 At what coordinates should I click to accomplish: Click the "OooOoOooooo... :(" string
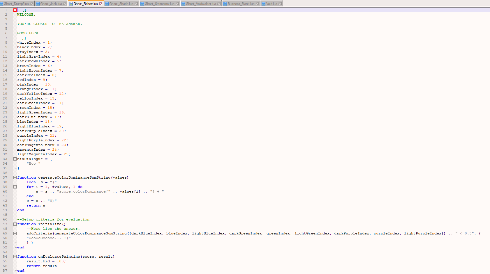[49, 238]
